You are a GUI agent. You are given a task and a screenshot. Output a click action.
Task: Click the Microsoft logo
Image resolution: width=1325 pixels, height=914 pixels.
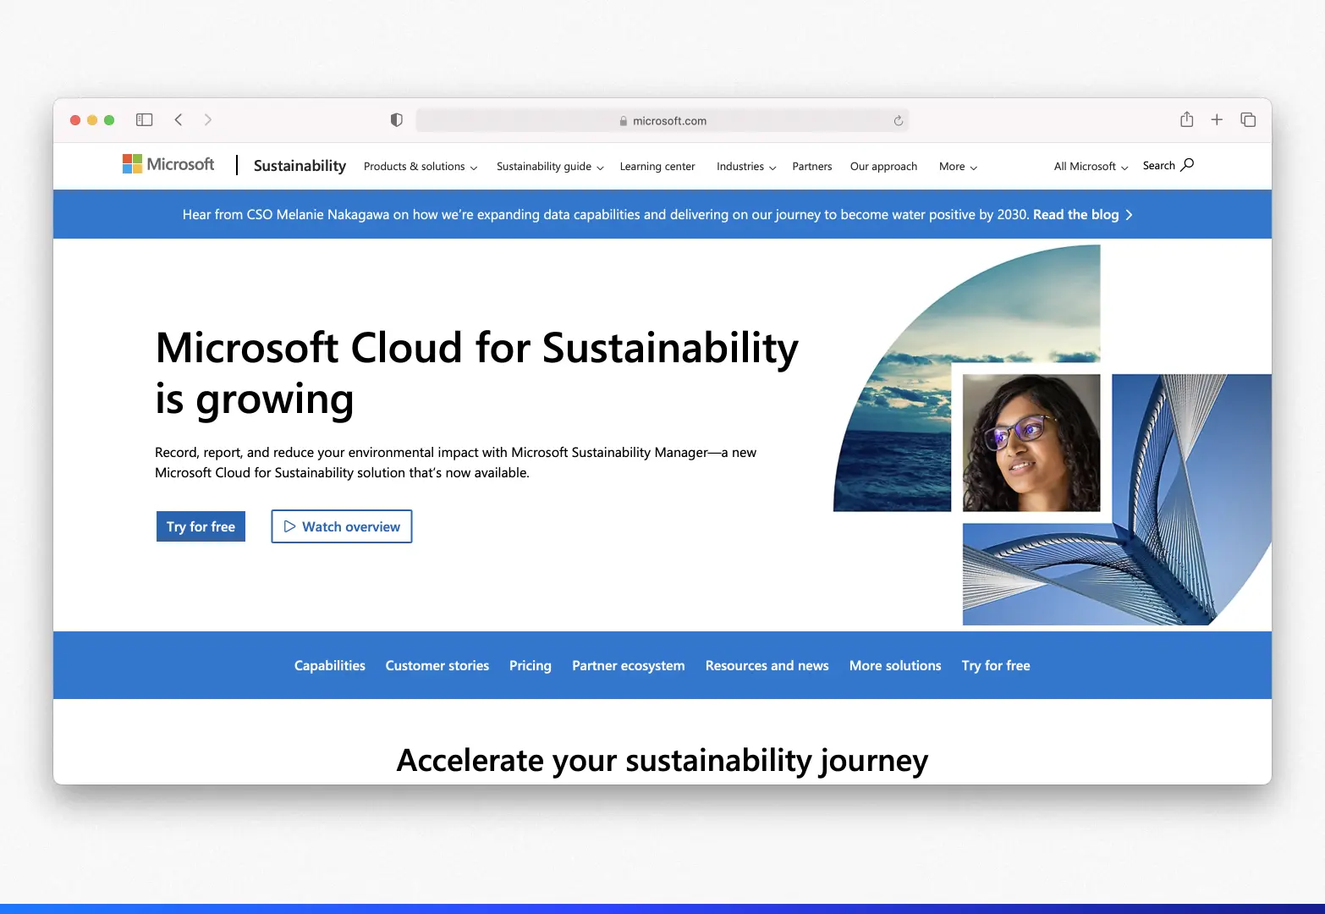point(168,164)
